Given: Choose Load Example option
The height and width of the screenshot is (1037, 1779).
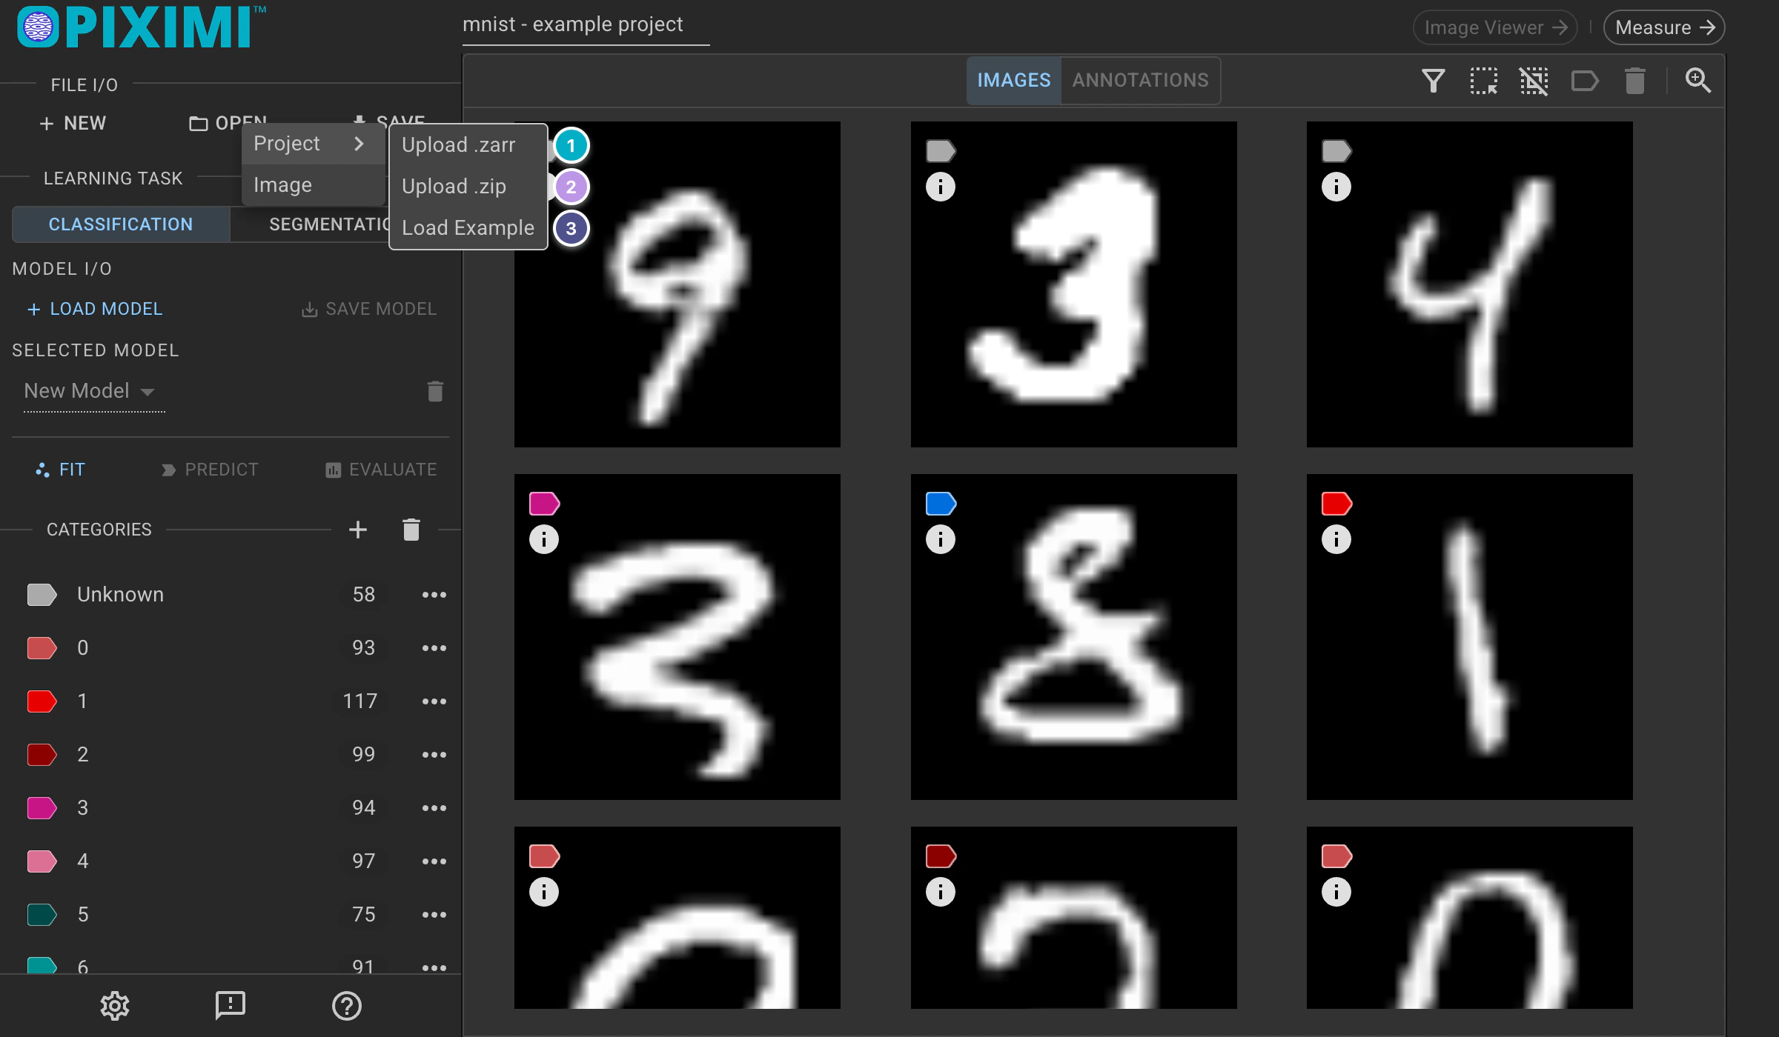Looking at the screenshot, I should [x=468, y=228].
